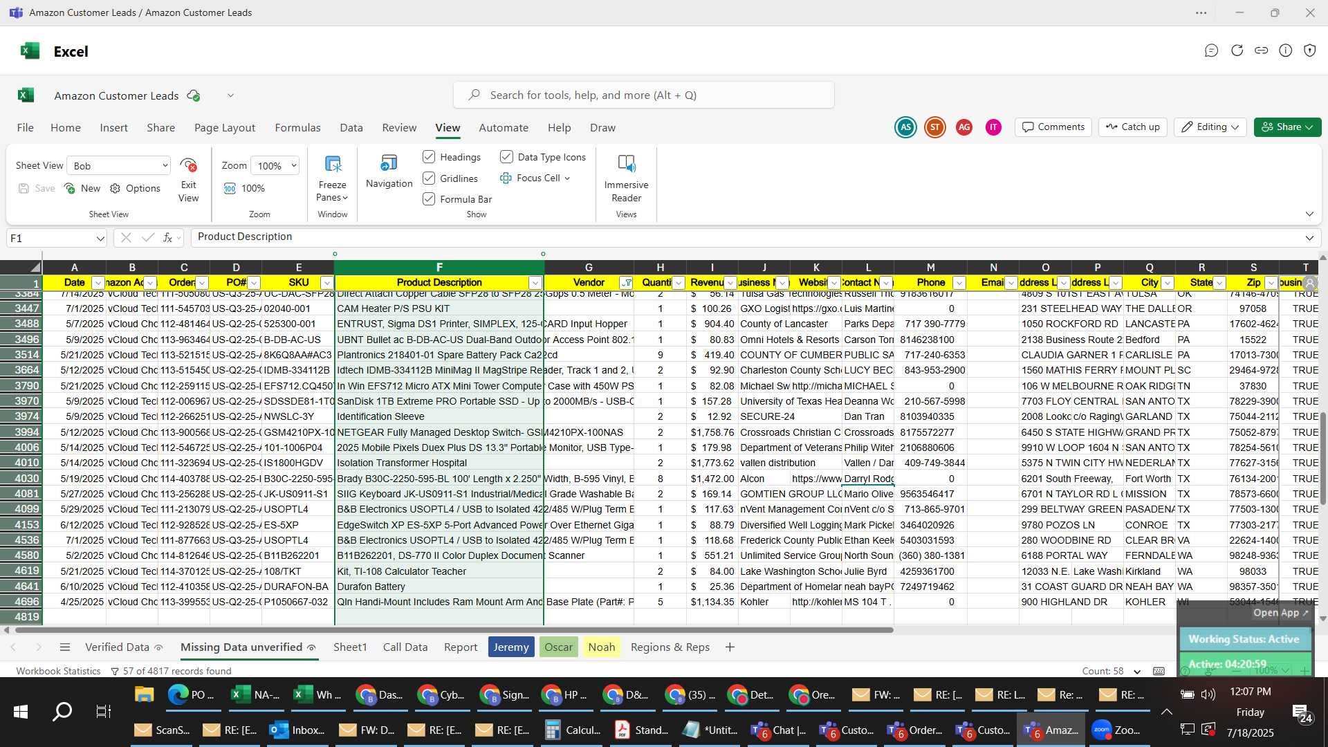Viewport: 1328px width, 747px height.
Task: Expand the Editing mode dropdown
Action: coord(1210,127)
